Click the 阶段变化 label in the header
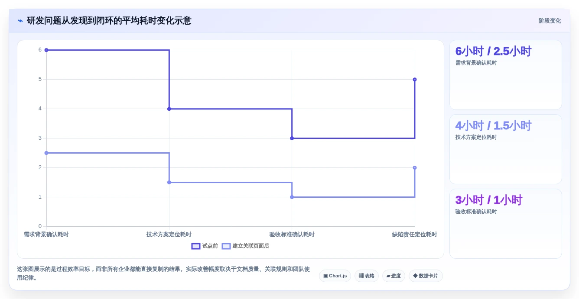Image resolution: width=579 pixels, height=299 pixels. click(550, 21)
